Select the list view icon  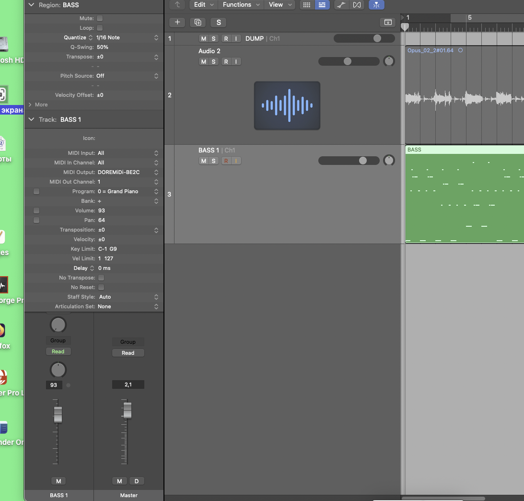coord(322,5)
